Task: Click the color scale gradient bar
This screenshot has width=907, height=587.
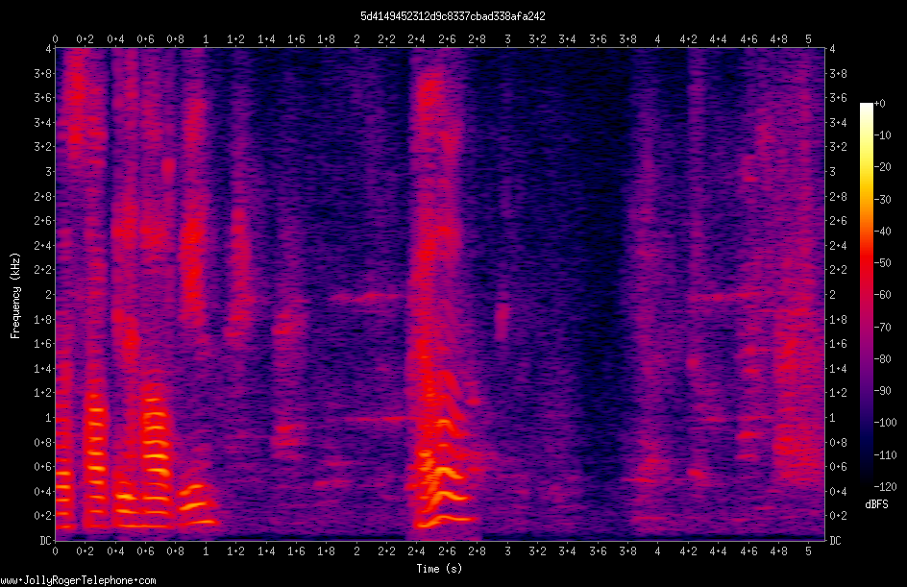Action: (866, 294)
